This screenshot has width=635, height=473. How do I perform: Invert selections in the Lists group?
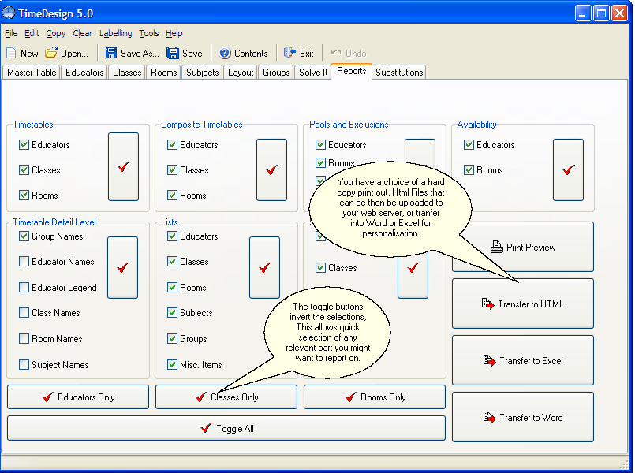[265, 268]
